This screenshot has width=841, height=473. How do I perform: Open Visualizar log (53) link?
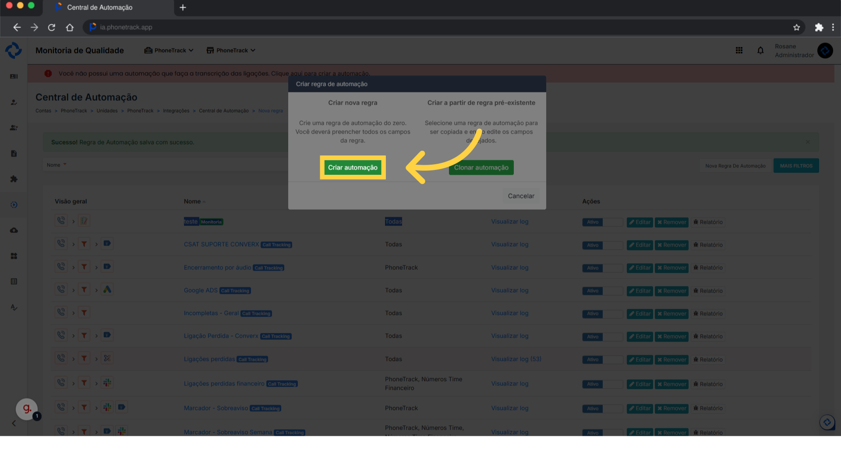tap(516, 359)
